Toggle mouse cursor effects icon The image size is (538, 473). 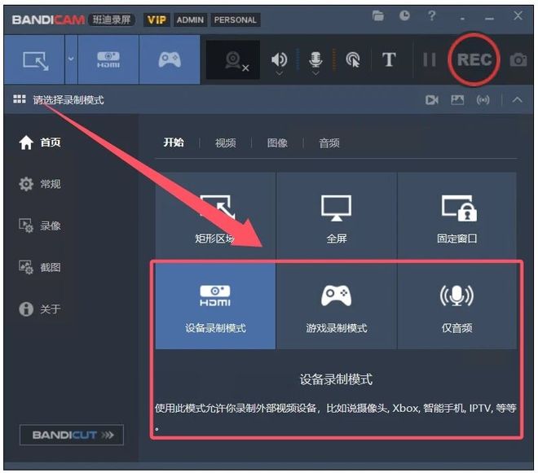tap(353, 59)
